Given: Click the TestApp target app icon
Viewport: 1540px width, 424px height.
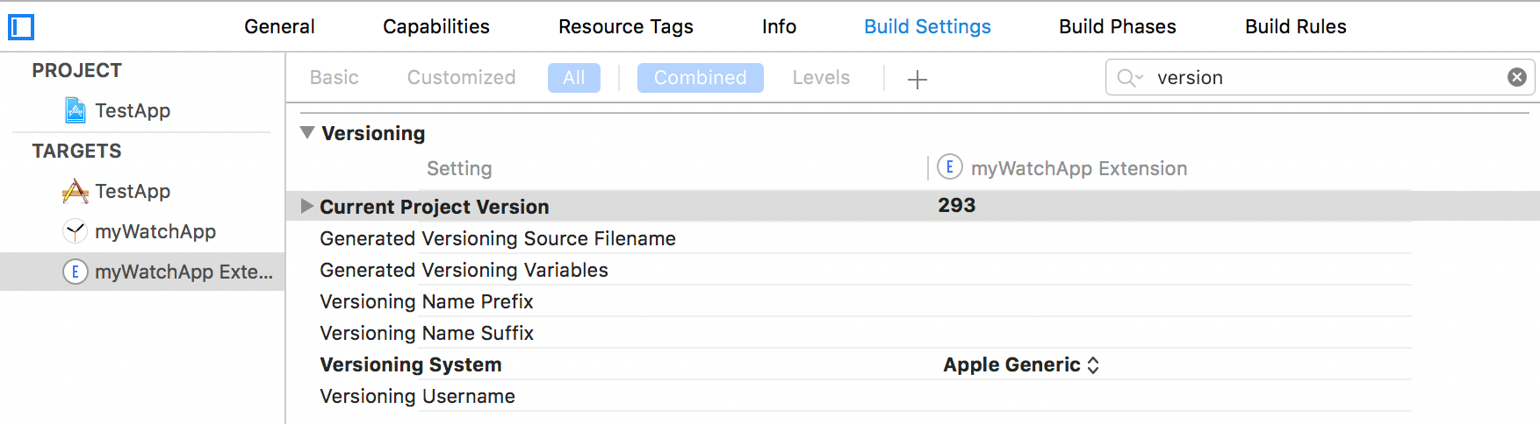Looking at the screenshot, I should tap(76, 191).
